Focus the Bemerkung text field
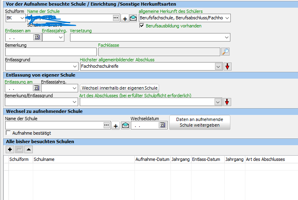298x200 pixels. pos(51,52)
